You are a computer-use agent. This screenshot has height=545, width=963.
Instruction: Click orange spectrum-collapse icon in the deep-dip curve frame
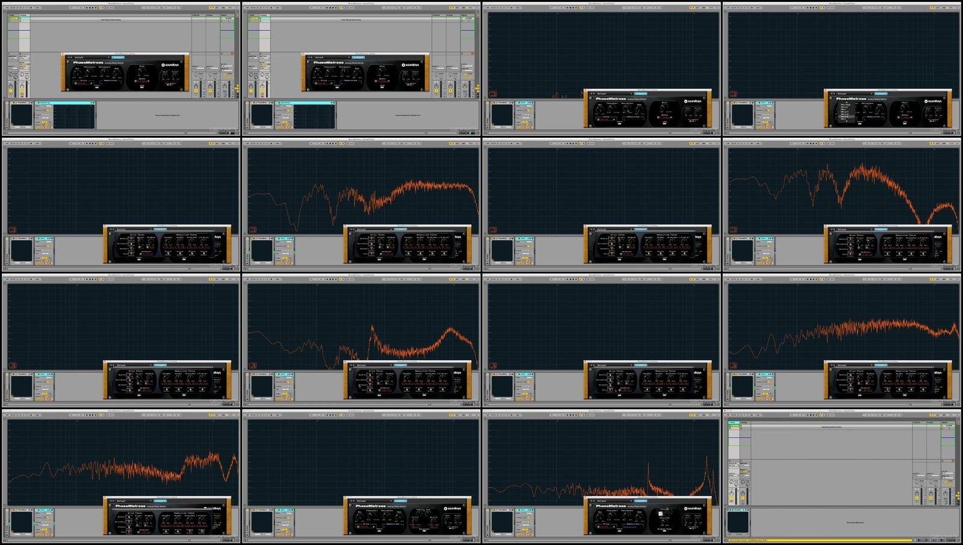pyautogui.click(x=734, y=229)
